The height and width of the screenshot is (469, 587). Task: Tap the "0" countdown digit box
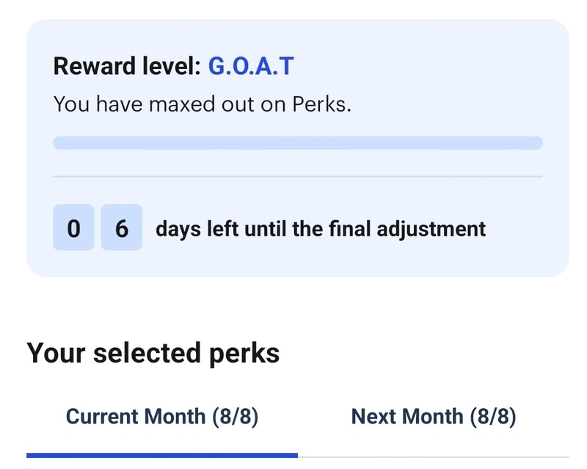(x=73, y=229)
